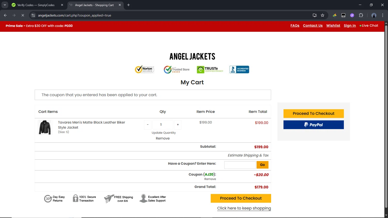This screenshot has height=218, width=388.
Task: Open Contact Us link
Action: pos(313,26)
